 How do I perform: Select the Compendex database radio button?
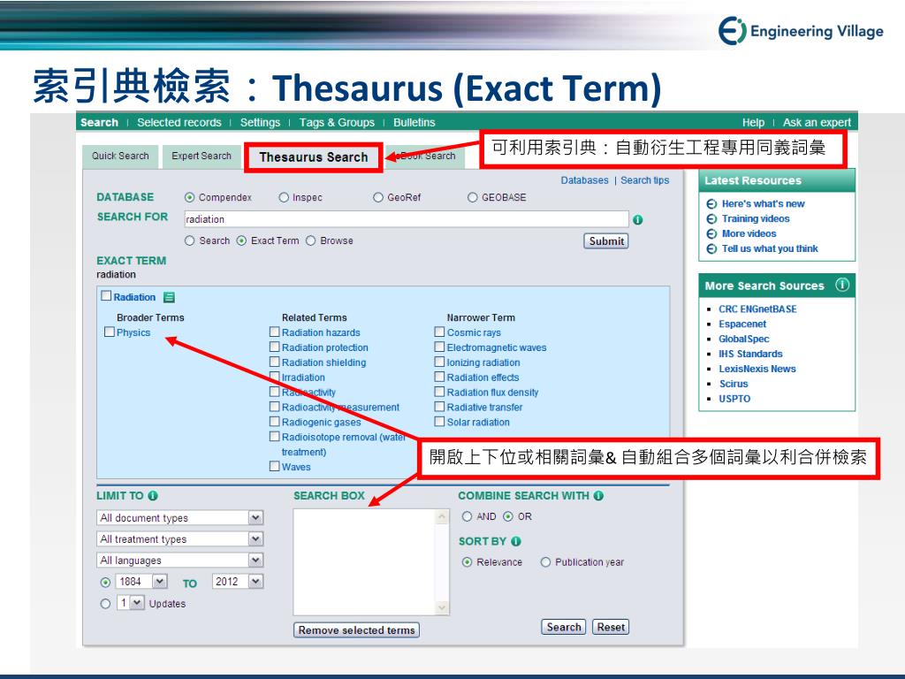pos(189,197)
